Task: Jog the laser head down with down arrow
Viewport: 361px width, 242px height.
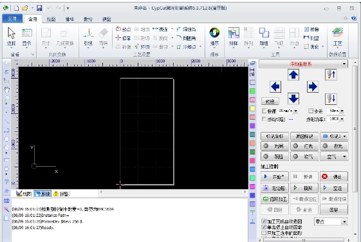Action: (x=293, y=98)
